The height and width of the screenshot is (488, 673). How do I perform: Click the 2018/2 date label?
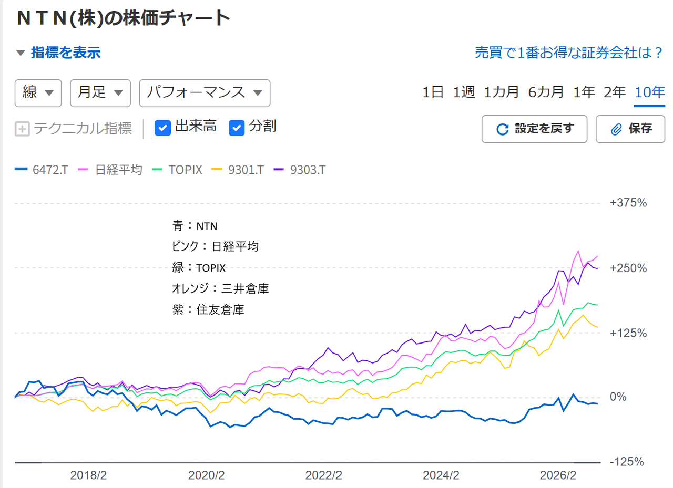(88, 475)
